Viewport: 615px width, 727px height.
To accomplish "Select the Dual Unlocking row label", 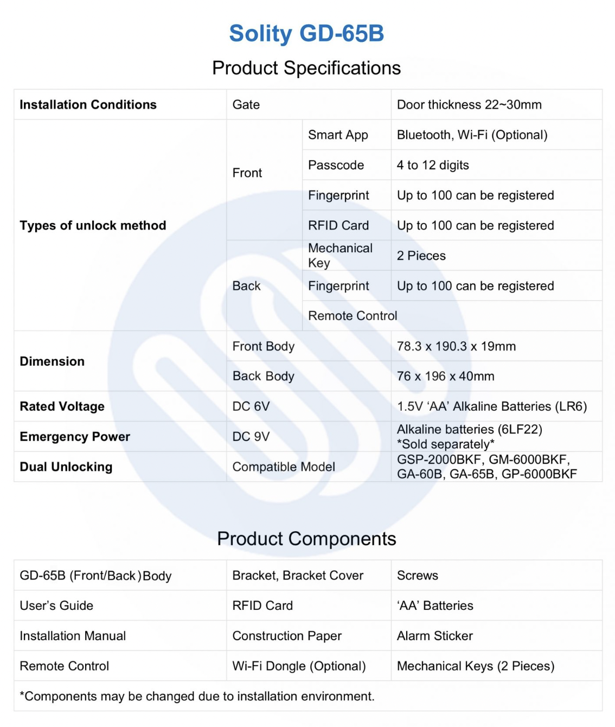I will [x=66, y=467].
